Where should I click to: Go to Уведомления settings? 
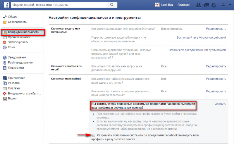click(x=17, y=57)
